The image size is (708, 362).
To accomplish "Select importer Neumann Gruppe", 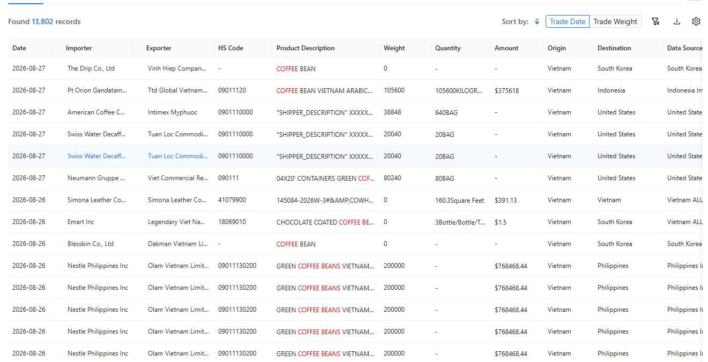I will pyautogui.click(x=96, y=178).
